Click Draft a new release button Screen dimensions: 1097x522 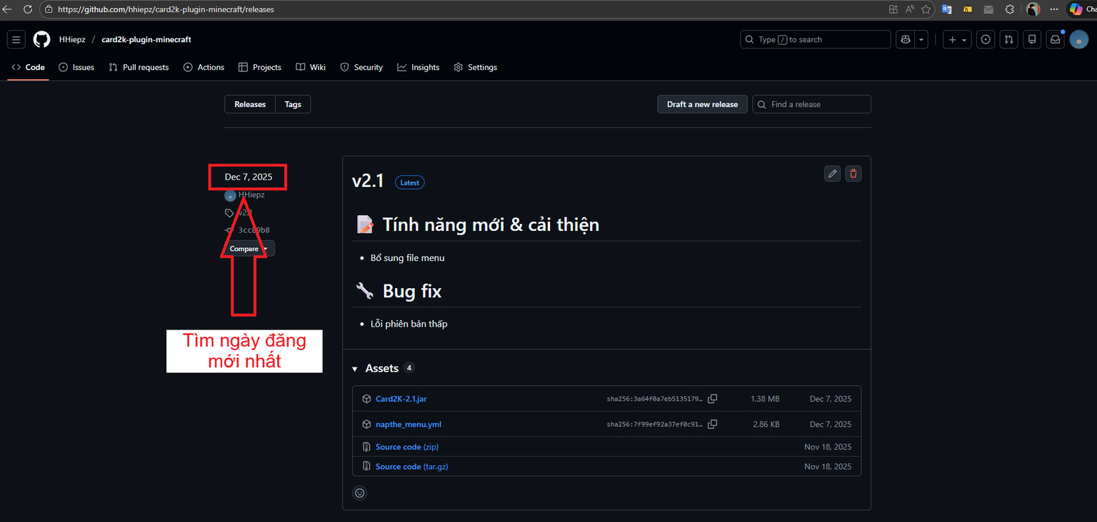pos(702,104)
